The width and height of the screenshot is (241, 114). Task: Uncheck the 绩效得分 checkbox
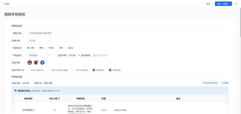(x=94, y=70)
